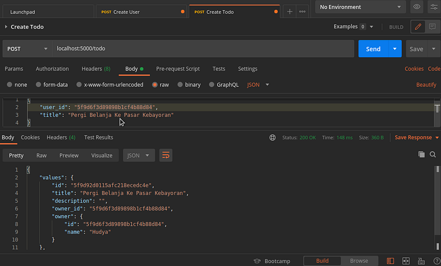
Task: Click the request URL field localhost:5000/todo
Action: pos(203,48)
